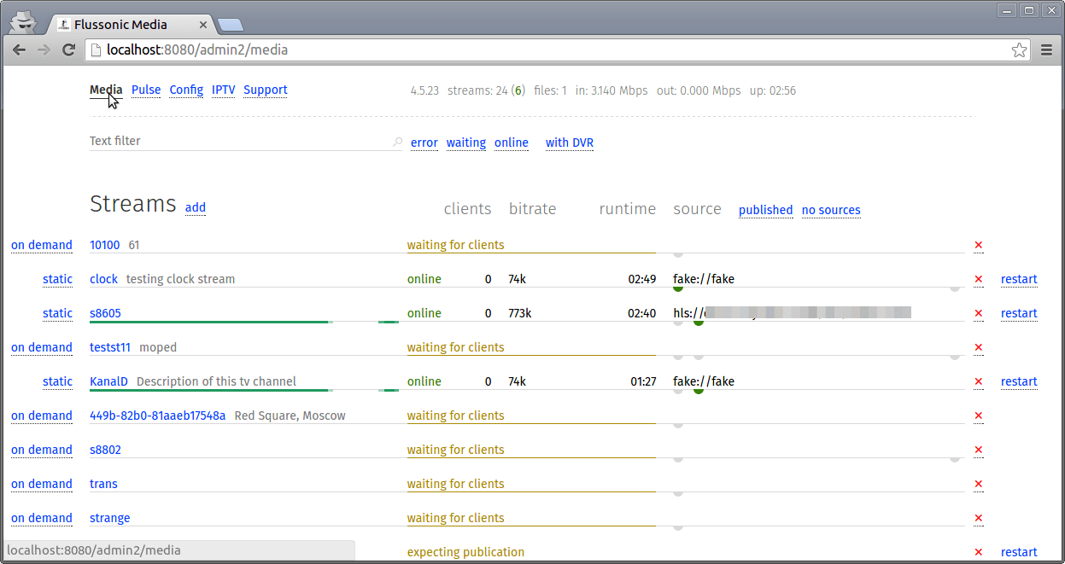
Task: Go to the Config tab
Action: (186, 90)
